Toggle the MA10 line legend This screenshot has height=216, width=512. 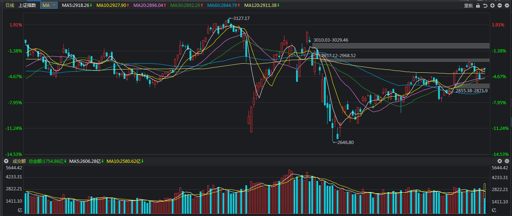(x=113, y=5)
